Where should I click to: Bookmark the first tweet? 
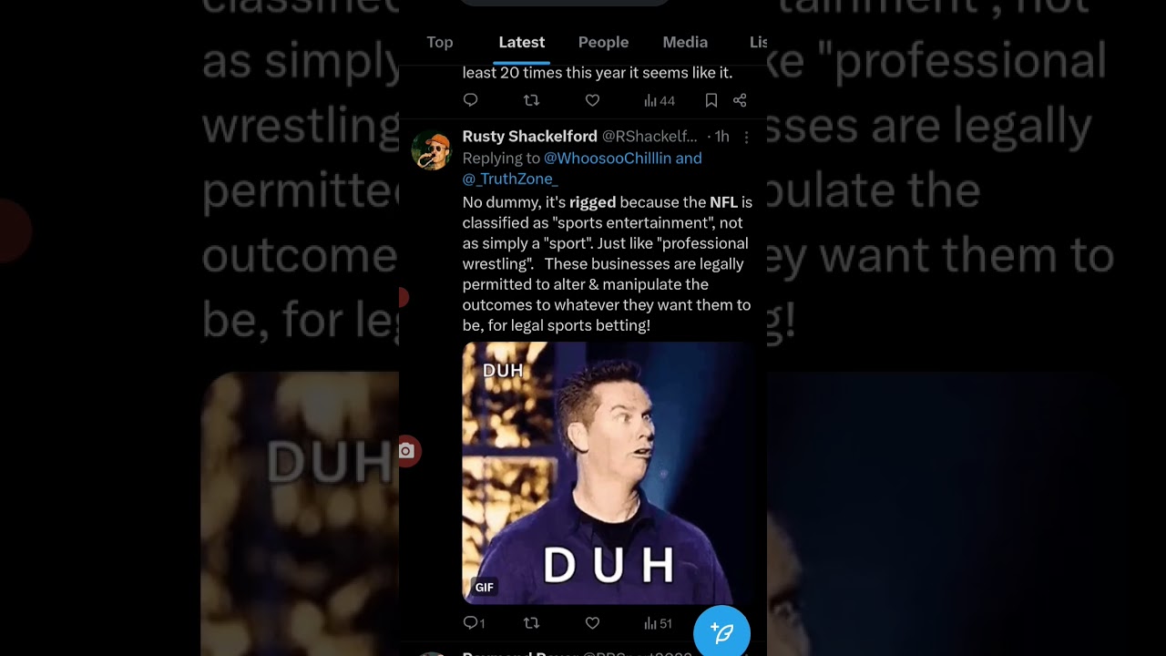coord(711,100)
